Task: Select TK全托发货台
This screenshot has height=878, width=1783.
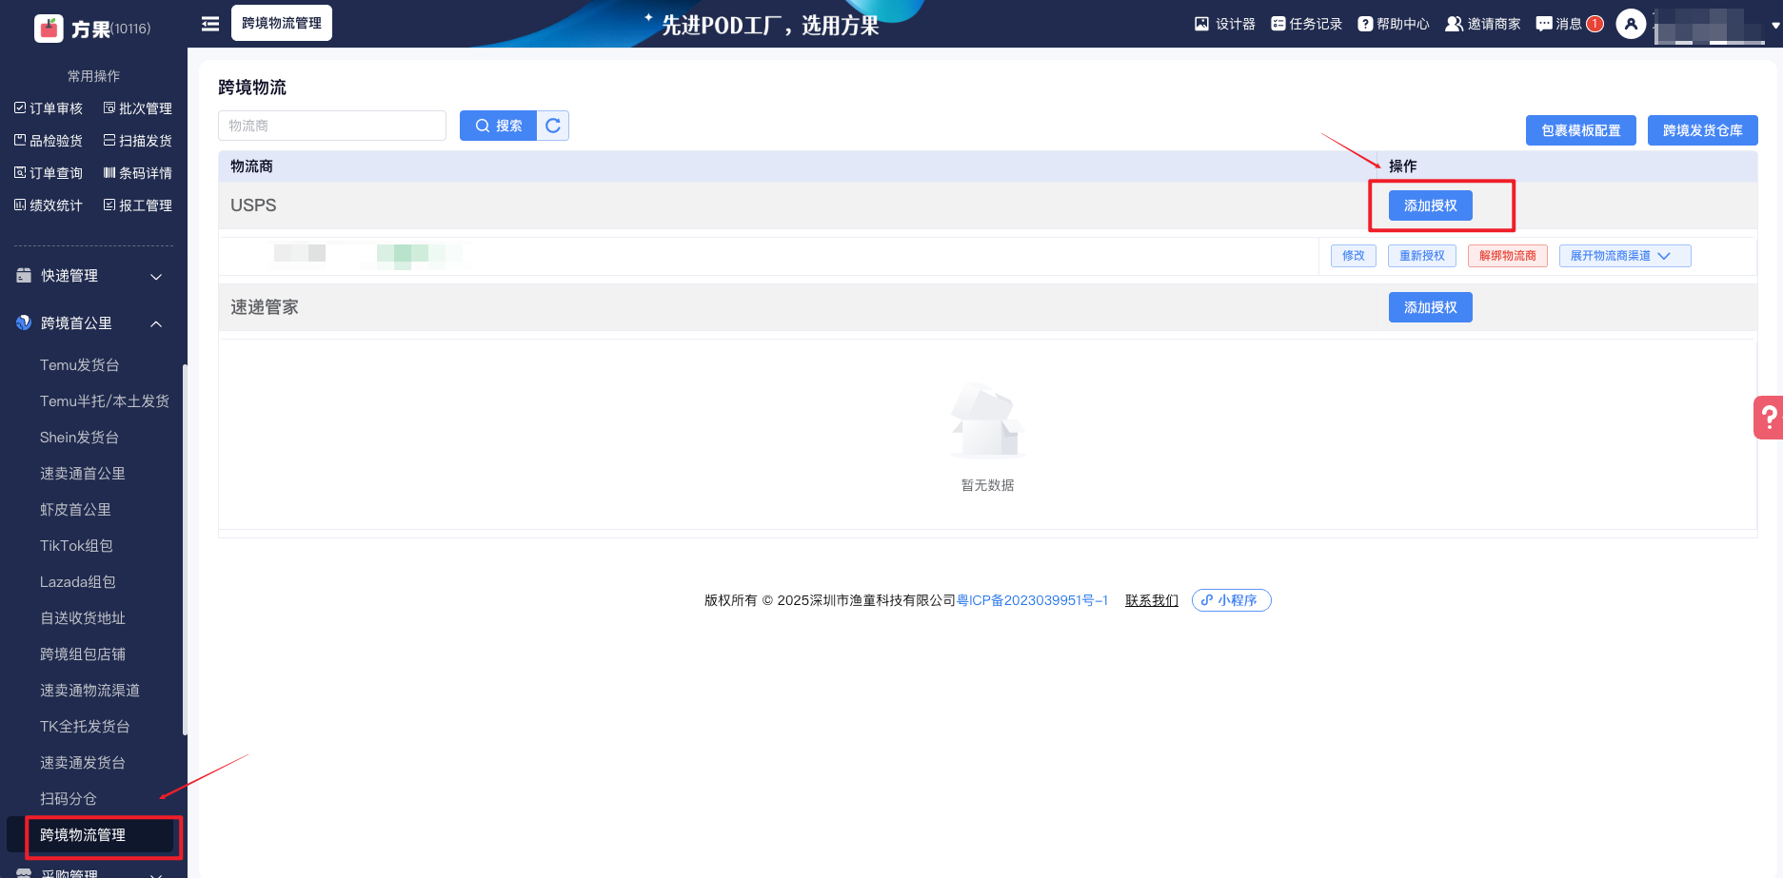Action: pyautogui.click(x=85, y=727)
